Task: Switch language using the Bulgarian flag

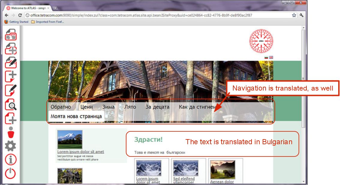Action: click(266, 57)
